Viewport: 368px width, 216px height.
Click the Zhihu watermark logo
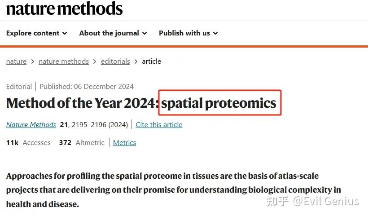(278, 201)
